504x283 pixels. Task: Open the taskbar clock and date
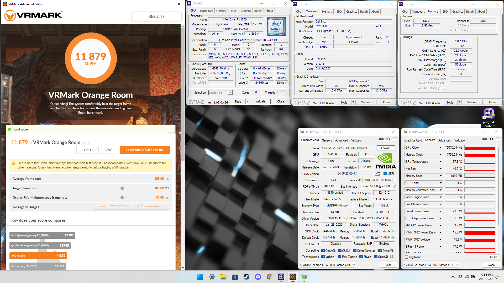pyautogui.click(x=486, y=277)
